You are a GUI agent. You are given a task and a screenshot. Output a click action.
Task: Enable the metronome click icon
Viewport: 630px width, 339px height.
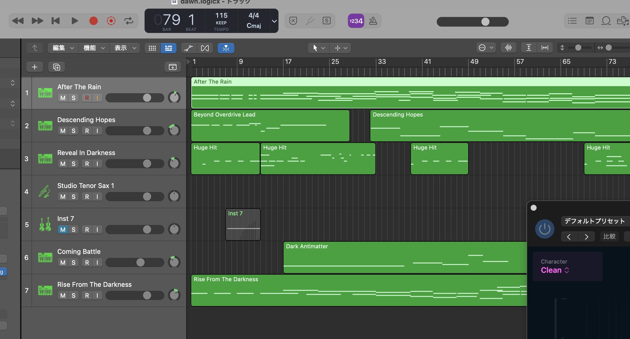[x=373, y=21]
